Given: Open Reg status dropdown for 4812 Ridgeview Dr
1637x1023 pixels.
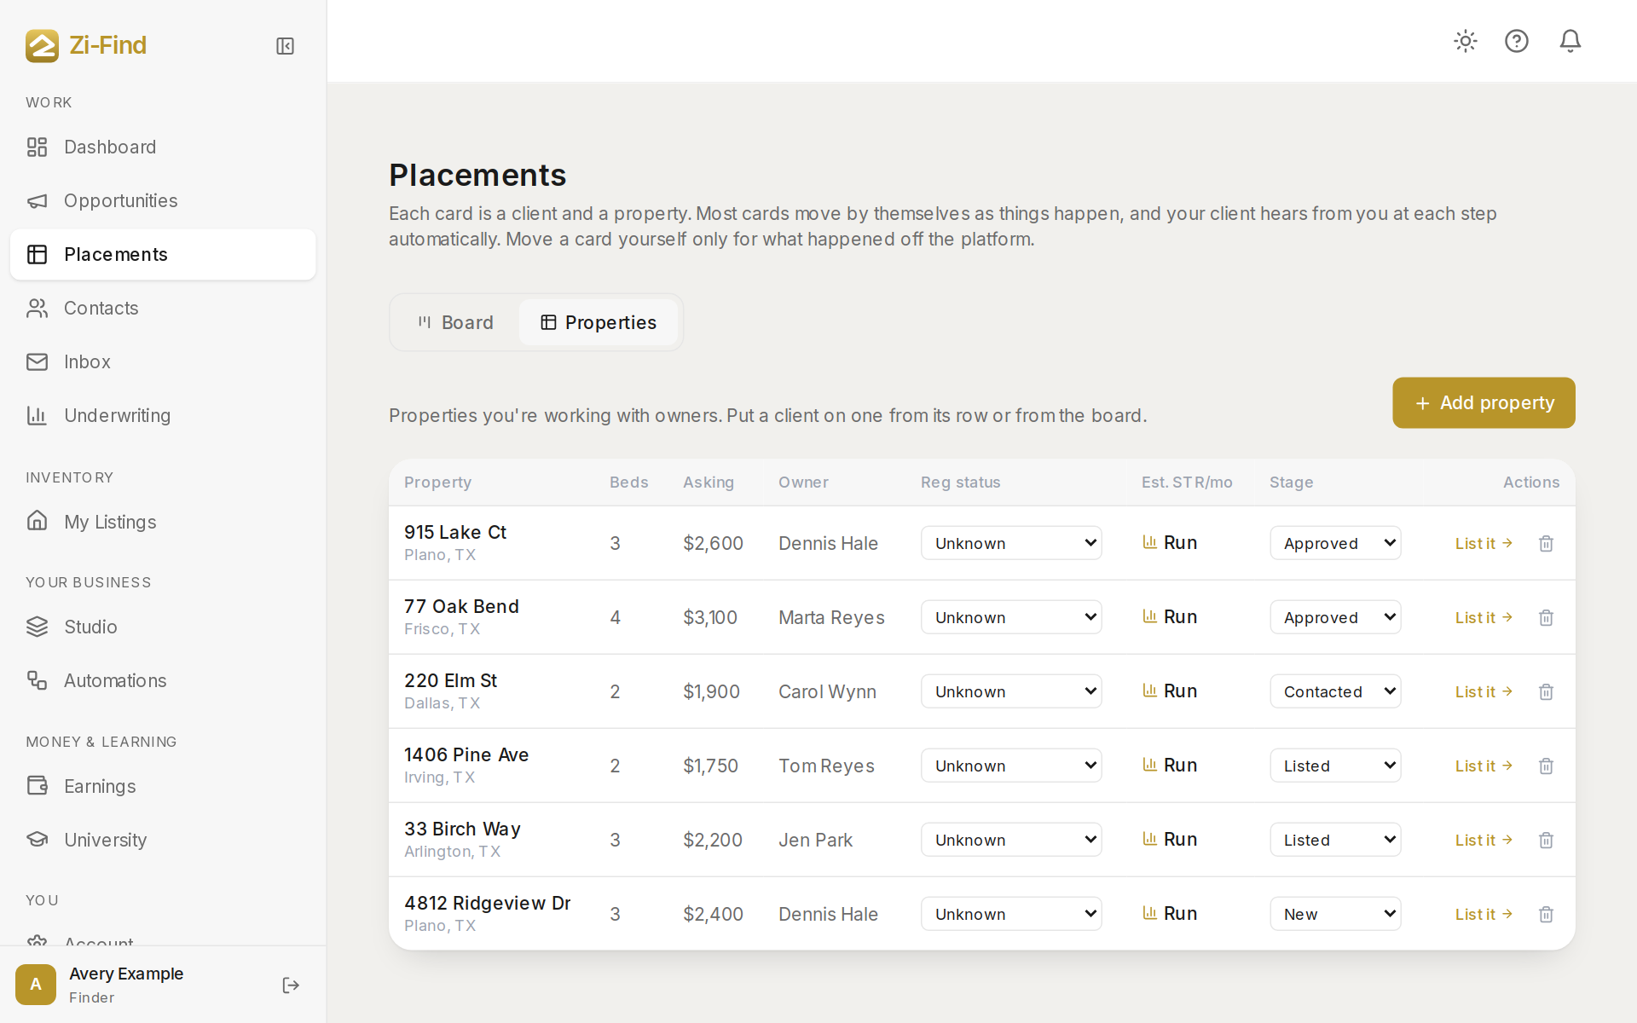Looking at the screenshot, I should 1011,914.
